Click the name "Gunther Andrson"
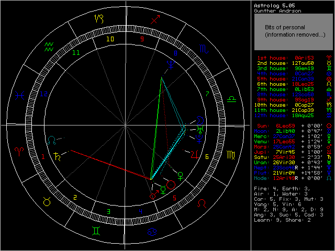The image size is (335, 251). tap(277, 11)
